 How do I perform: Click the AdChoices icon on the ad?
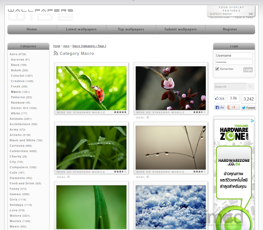point(252,121)
